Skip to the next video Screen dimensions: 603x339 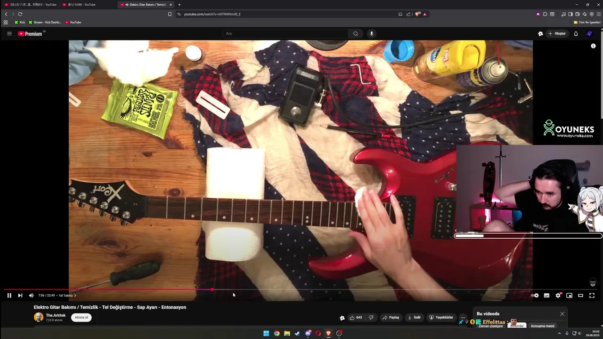click(20, 295)
